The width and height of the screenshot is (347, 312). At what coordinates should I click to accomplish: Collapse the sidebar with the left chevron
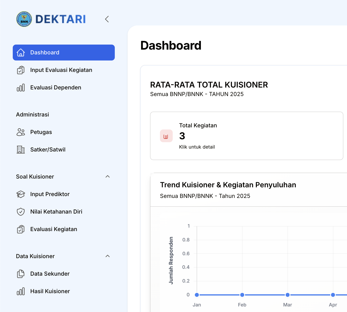point(107,19)
